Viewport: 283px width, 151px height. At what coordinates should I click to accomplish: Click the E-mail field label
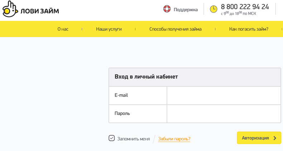[121, 95]
